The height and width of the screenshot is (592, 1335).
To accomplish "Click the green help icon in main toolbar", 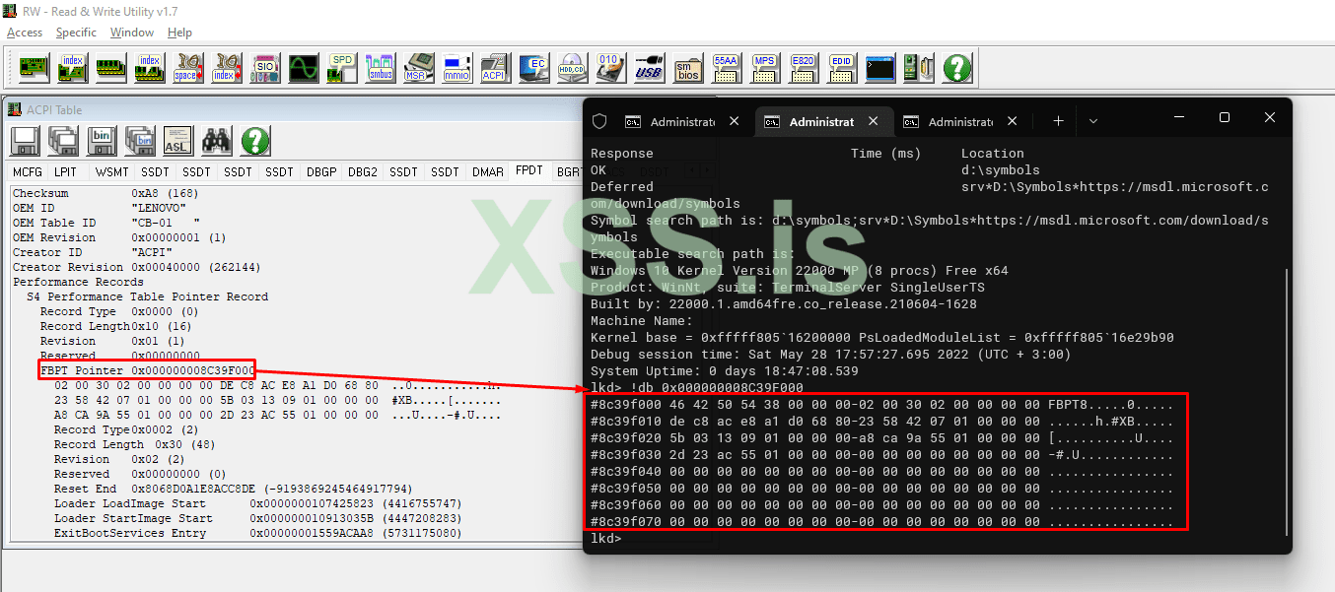I will (956, 68).
